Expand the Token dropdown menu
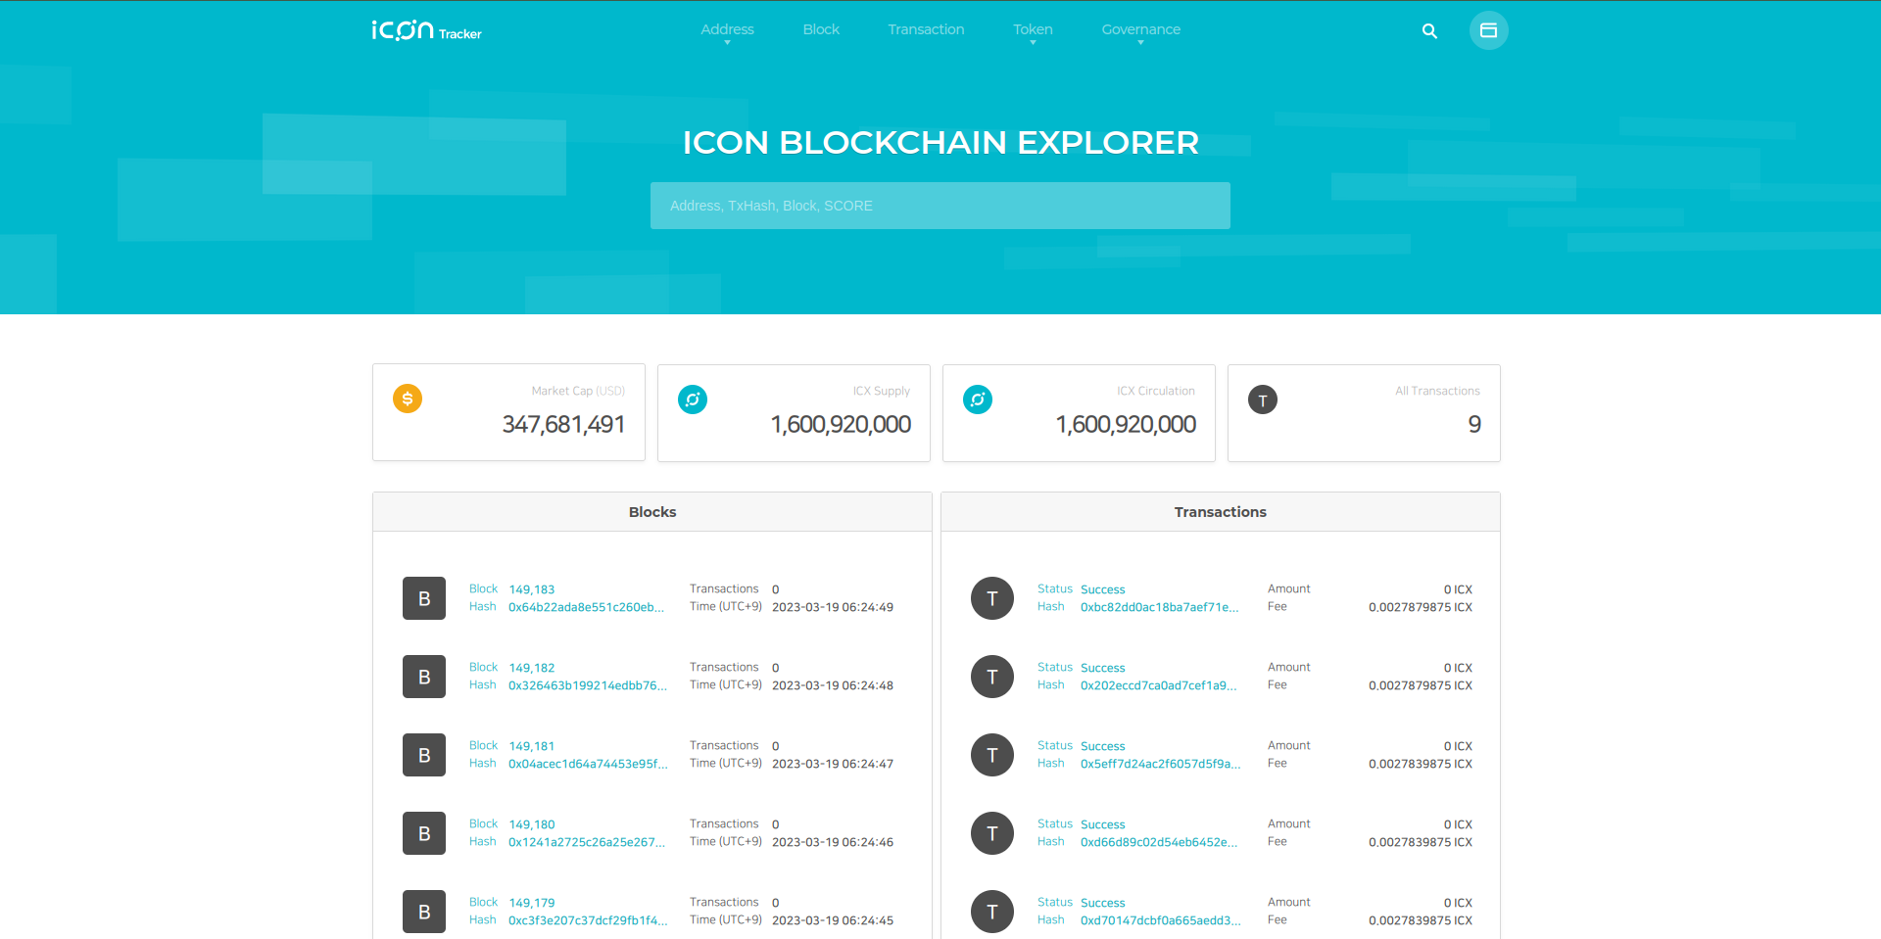Image resolution: width=1881 pixels, height=939 pixels. tap(1033, 30)
